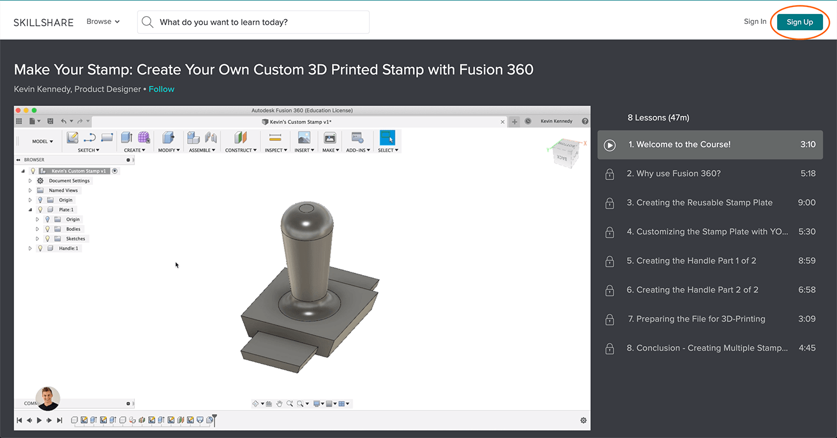This screenshot has width=837, height=438.
Task: Click the Inspect measure icon
Action: tap(275, 138)
